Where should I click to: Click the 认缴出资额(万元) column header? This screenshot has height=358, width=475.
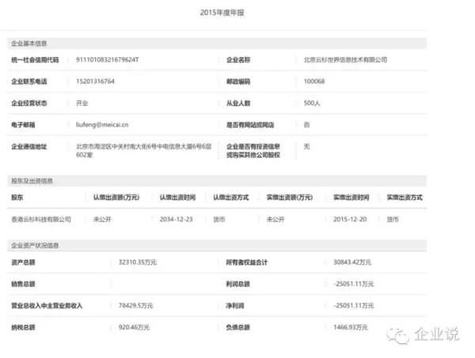pos(116,197)
